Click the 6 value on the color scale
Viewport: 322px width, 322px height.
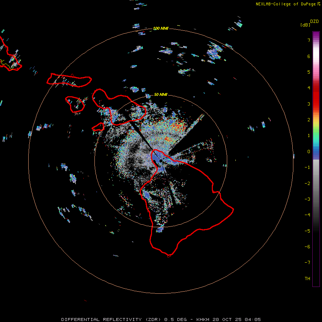pos(309,56)
